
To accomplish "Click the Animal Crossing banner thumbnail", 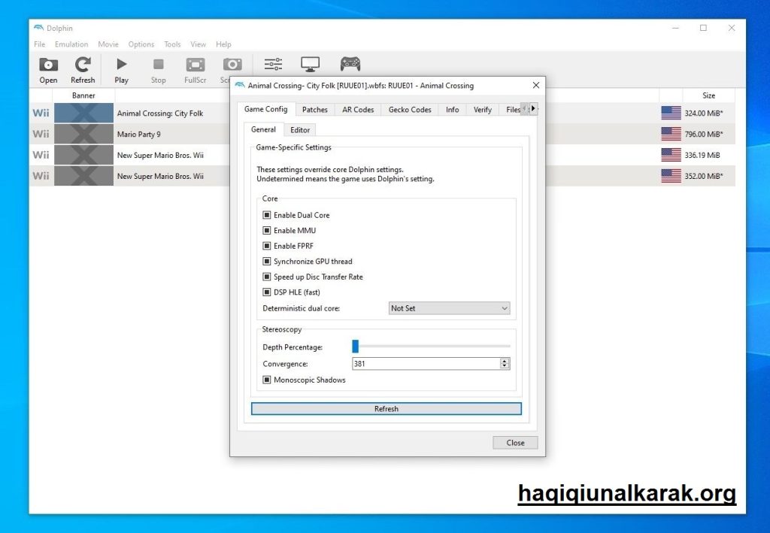I will pyautogui.click(x=83, y=113).
